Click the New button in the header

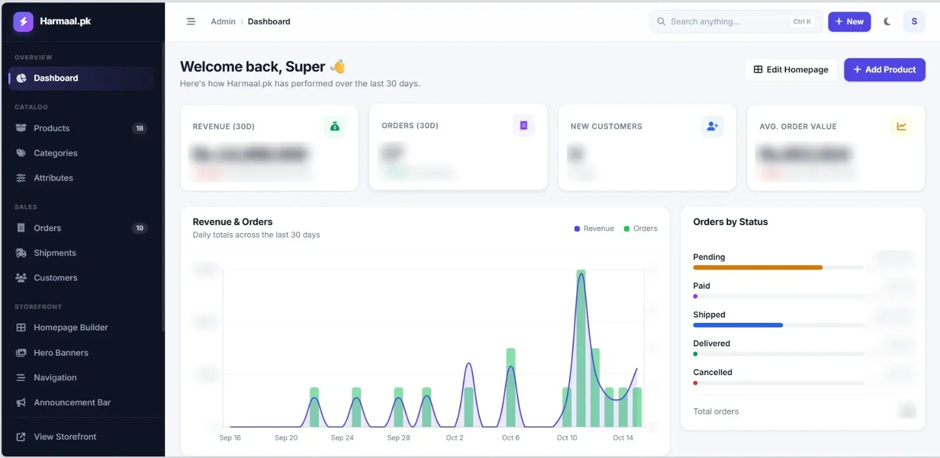click(x=850, y=22)
